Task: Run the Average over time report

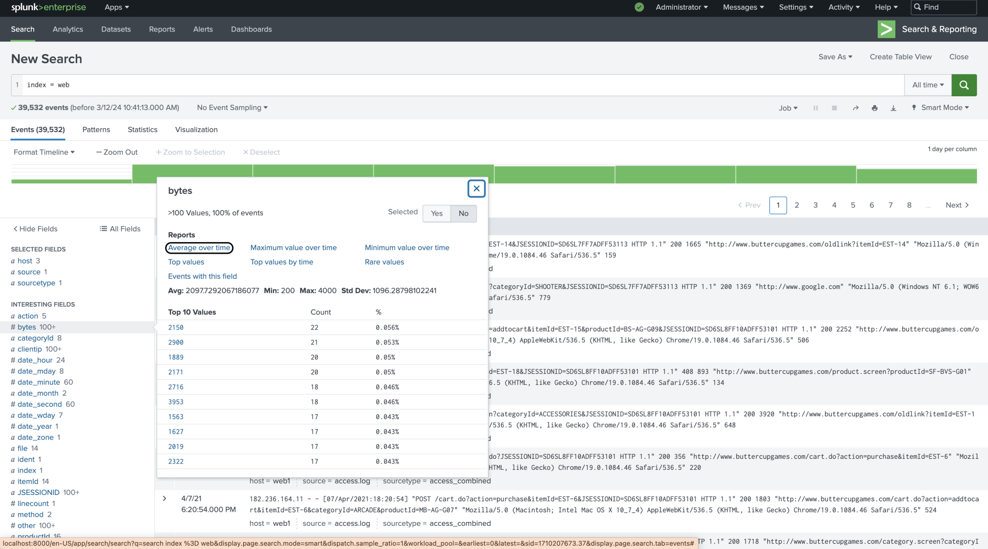Action: click(199, 247)
